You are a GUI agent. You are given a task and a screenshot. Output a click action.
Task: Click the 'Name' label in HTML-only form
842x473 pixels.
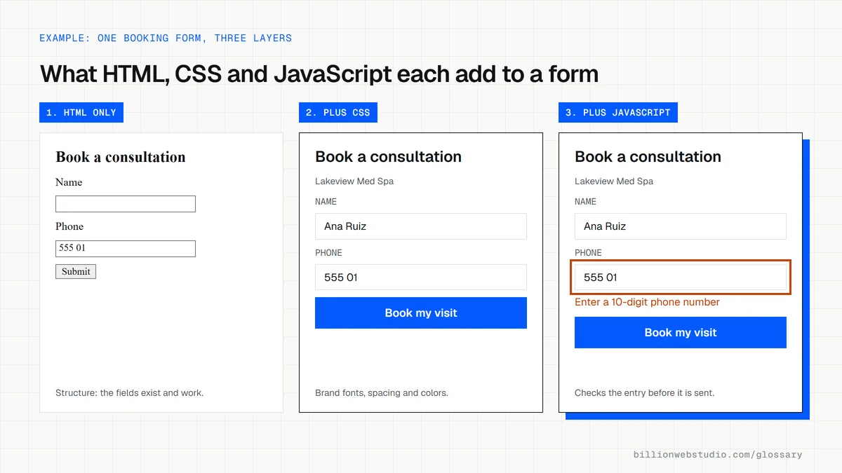click(x=69, y=182)
